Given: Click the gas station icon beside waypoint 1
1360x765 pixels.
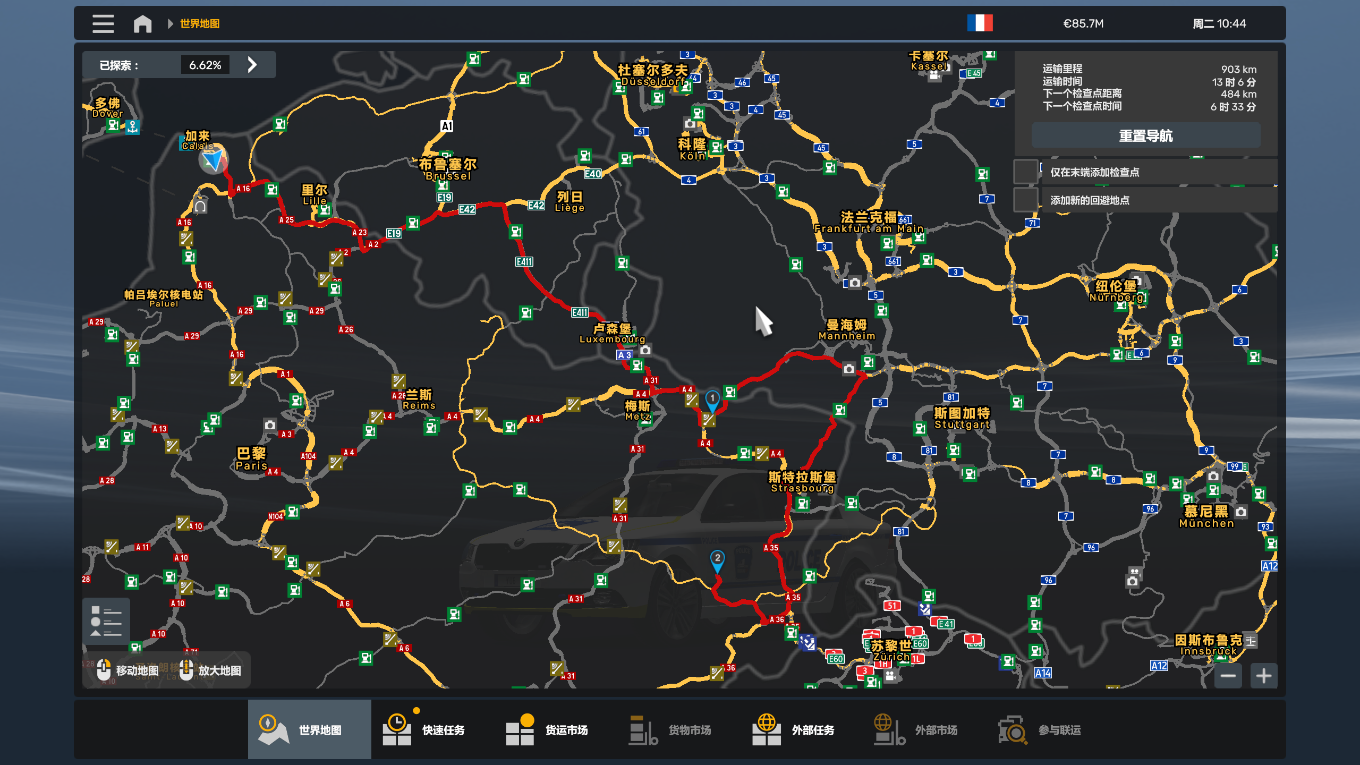Looking at the screenshot, I should (730, 392).
